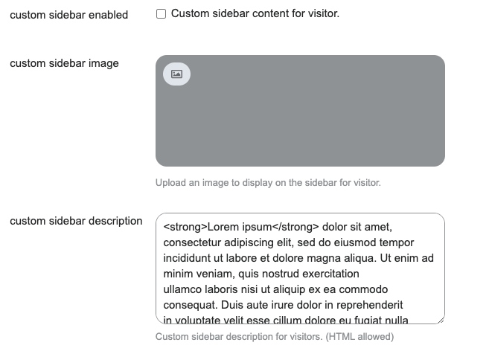Click the "custom sidebar enabled" field label
Screen dimensions: 489x354
coord(68,15)
